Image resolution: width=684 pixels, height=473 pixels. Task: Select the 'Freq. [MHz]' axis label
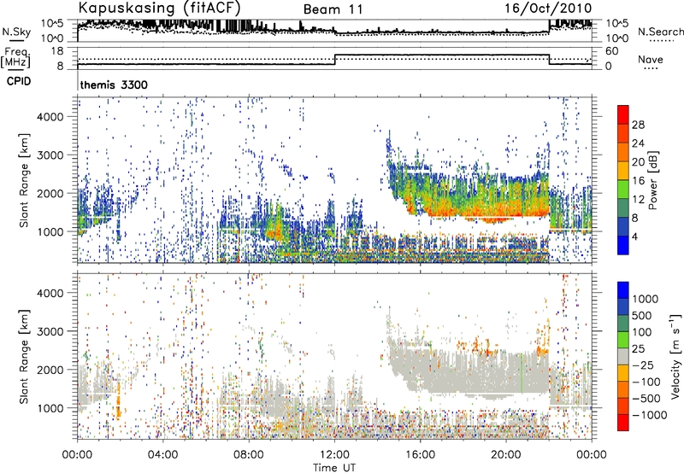[15, 58]
